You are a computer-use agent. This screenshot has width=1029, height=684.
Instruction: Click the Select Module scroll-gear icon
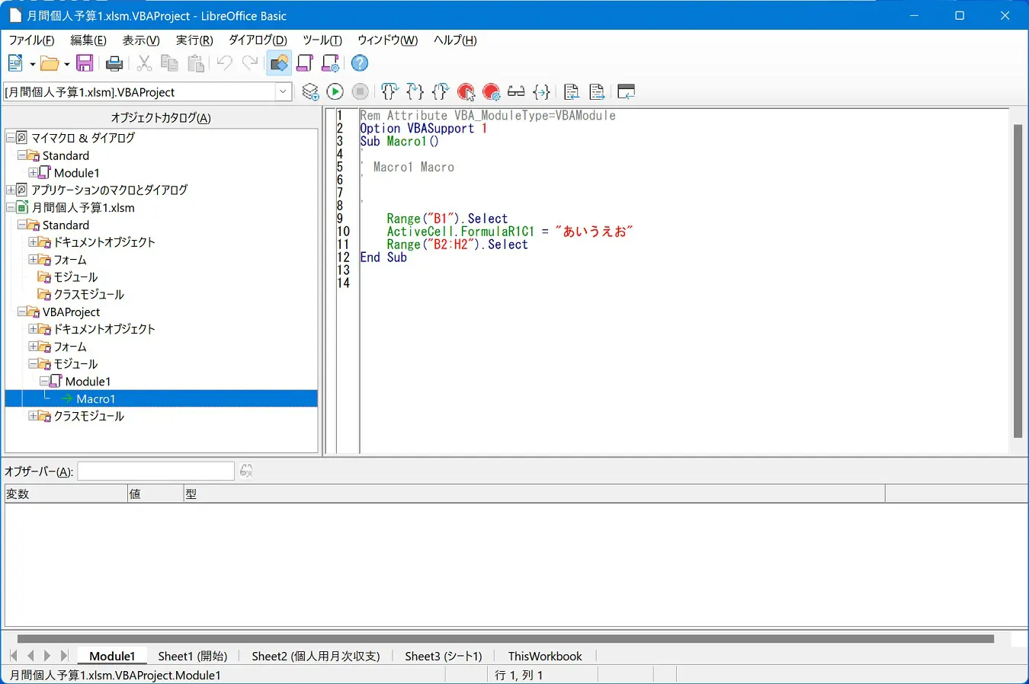pyautogui.click(x=331, y=63)
